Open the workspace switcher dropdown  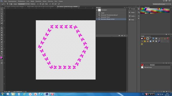pyautogui.click(x=162, y=4)
